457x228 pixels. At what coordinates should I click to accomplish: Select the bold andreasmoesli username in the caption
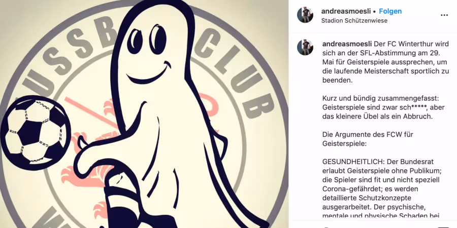point(347,44)
